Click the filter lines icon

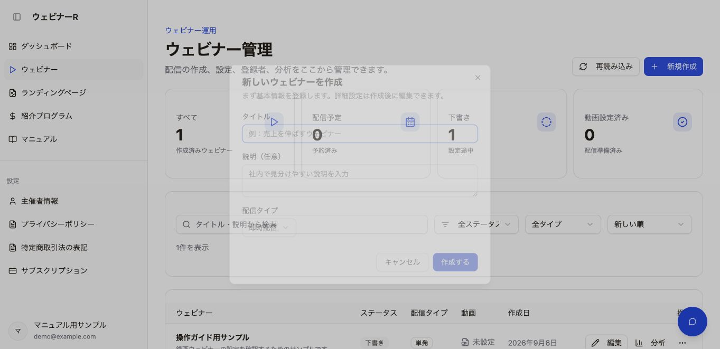[445, 224]
